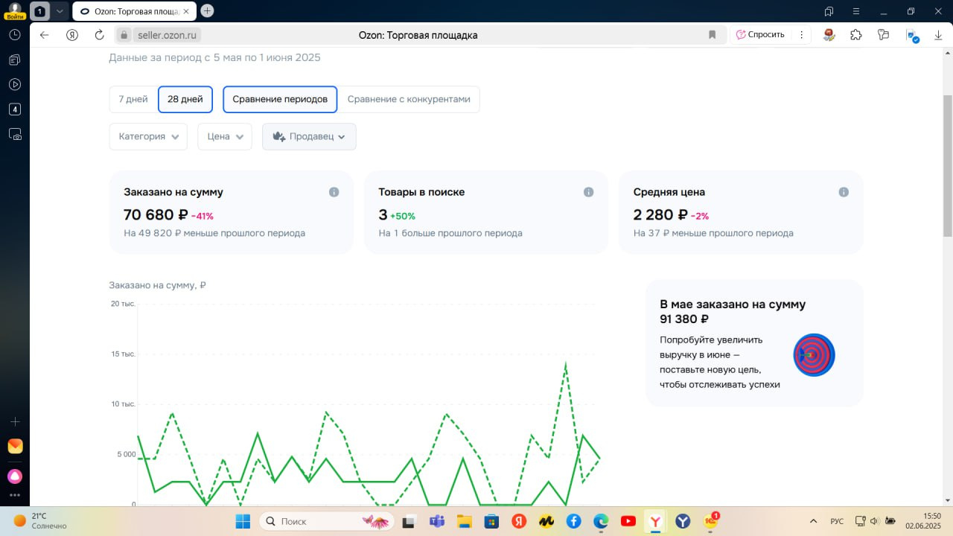Select the 28 дней period
This screenshot has width=953, height=536.
pos(185,99)
